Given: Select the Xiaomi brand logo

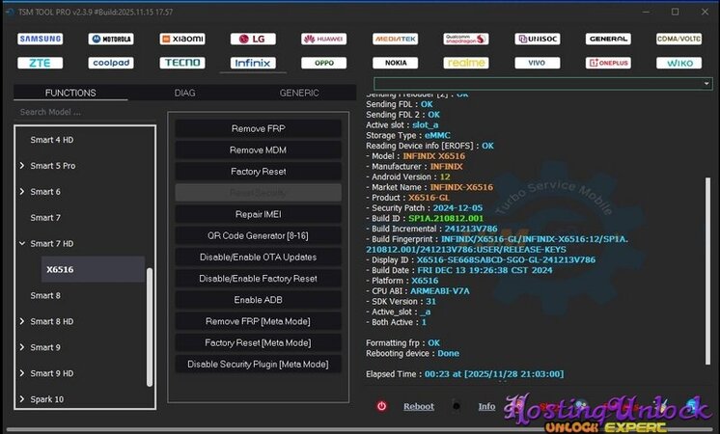Looking at the screenshot, I should tap(181, 40).
